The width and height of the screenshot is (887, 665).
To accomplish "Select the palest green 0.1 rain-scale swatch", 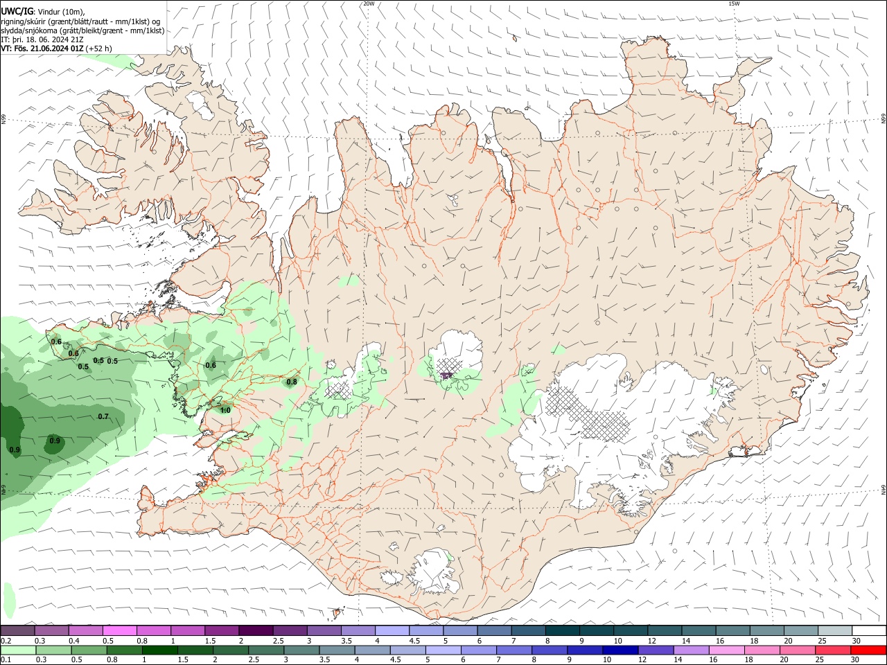I will (x=18, y=650).
